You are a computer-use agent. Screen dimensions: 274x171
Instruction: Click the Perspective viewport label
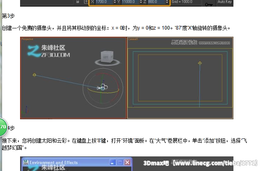[27, 39]
